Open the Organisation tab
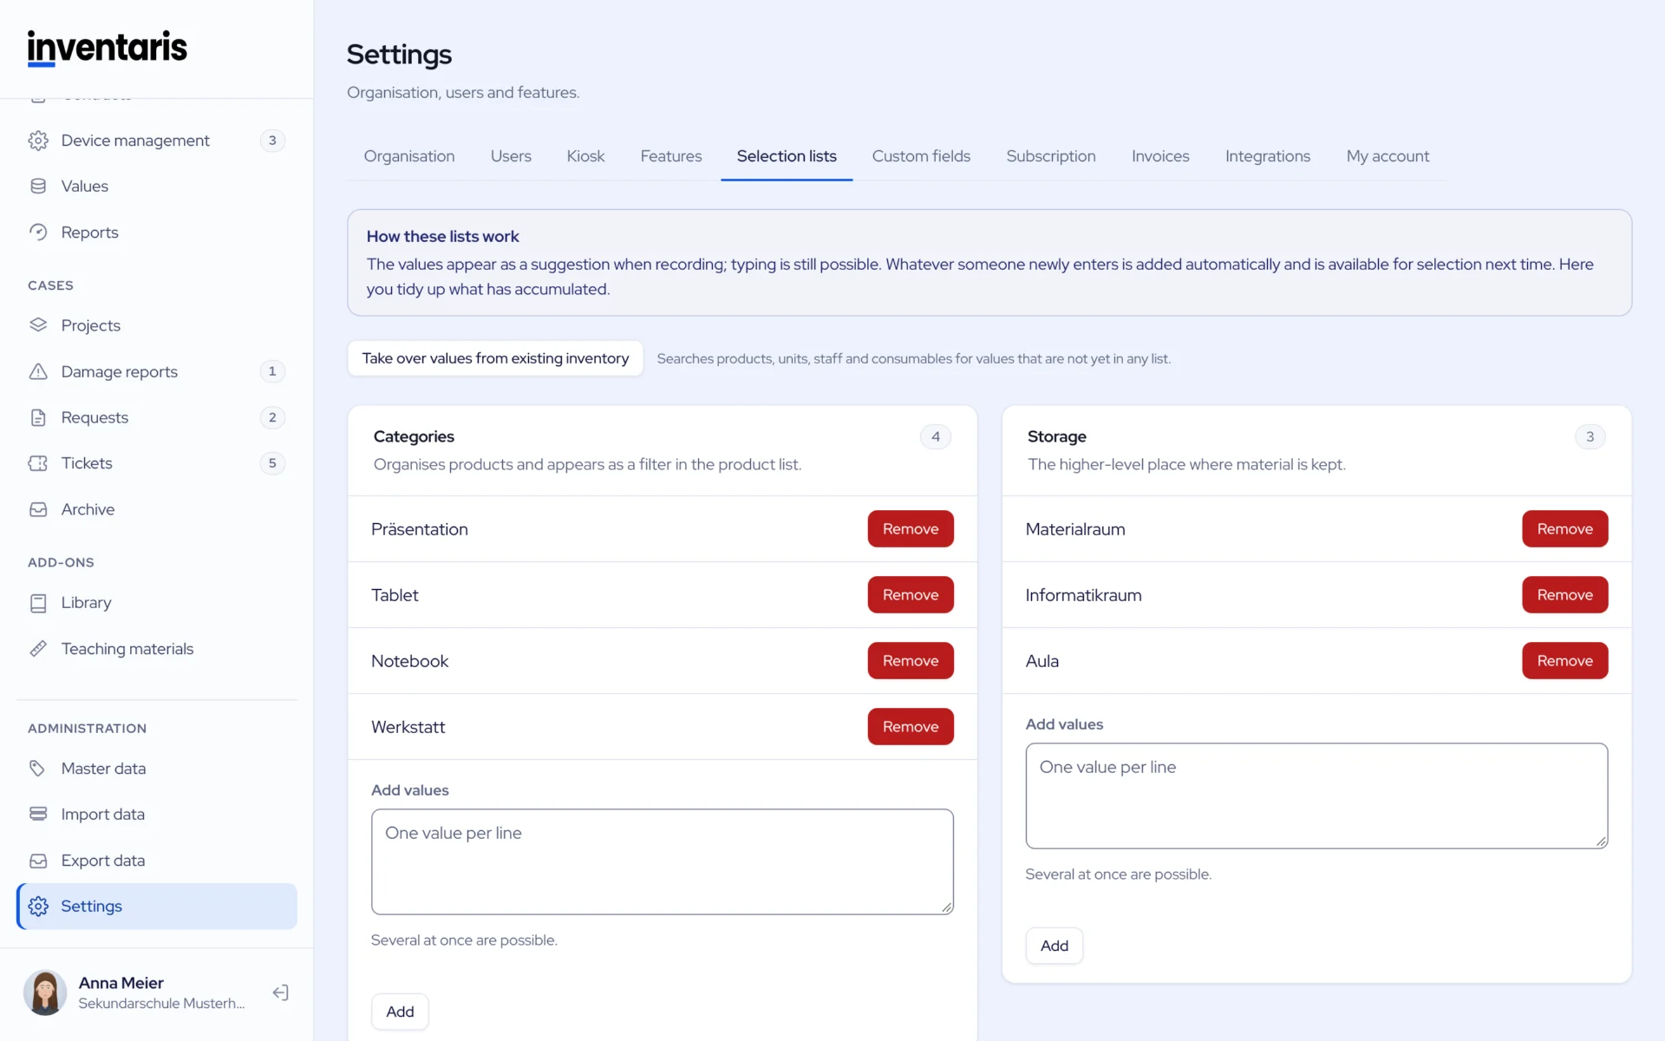Viewport: 1665px width, 1041px height. tap(409, 156)
